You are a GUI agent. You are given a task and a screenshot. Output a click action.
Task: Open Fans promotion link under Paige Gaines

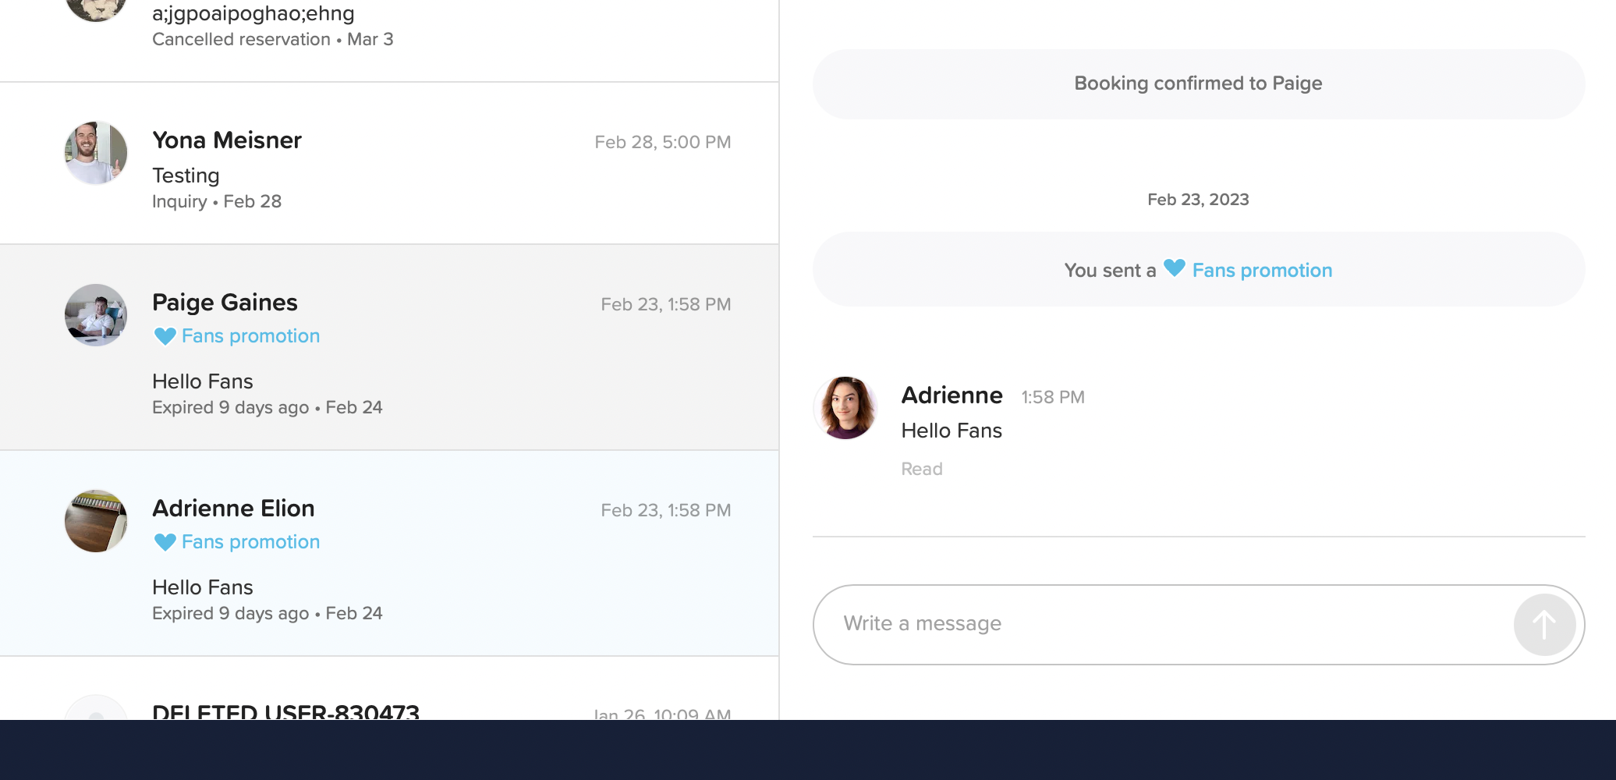pos(250,336)
